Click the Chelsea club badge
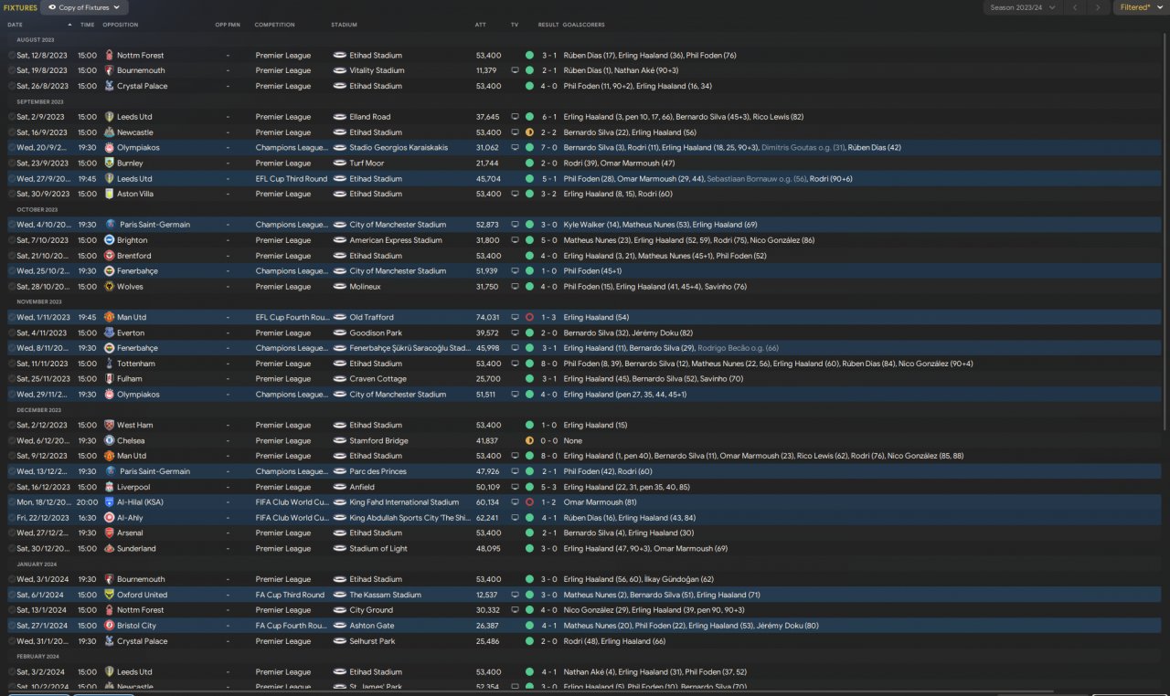The image size is (1170, 696). (110, 440)
